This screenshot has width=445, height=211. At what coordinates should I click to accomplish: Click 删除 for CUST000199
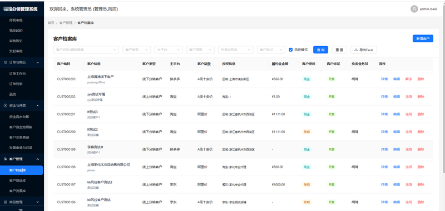click(x=421, y=149)
